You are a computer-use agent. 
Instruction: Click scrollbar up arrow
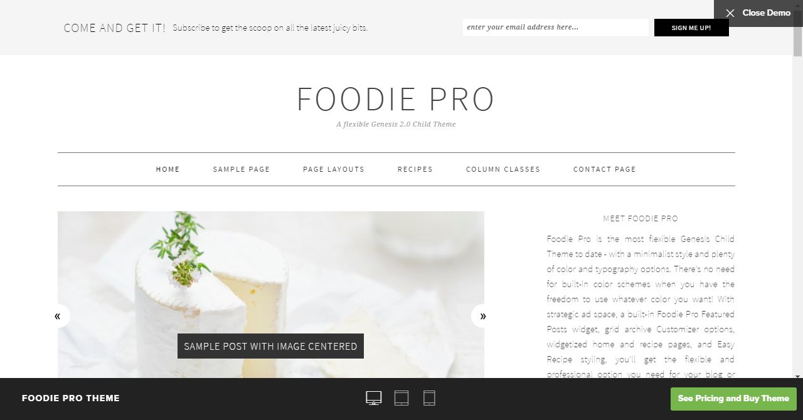tap(797, 4)
